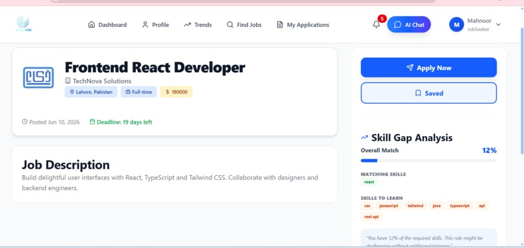Go to the Profile page
Image resolution: width=524 pixels, height=248 pixels.
point(155,25)
